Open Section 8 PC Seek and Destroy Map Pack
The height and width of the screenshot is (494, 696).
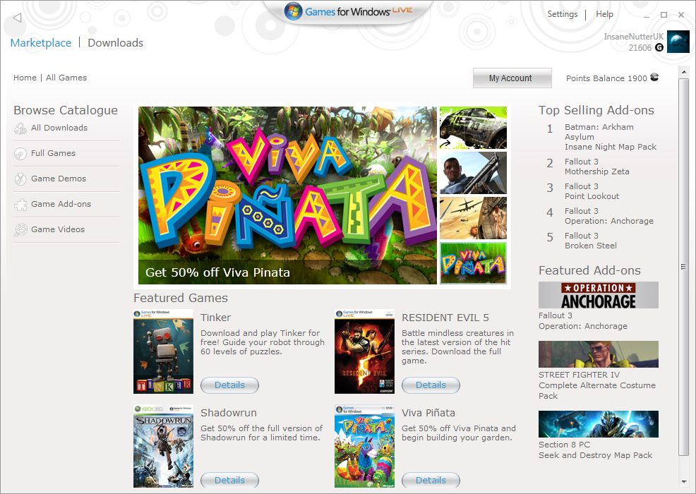coord(595,450)
